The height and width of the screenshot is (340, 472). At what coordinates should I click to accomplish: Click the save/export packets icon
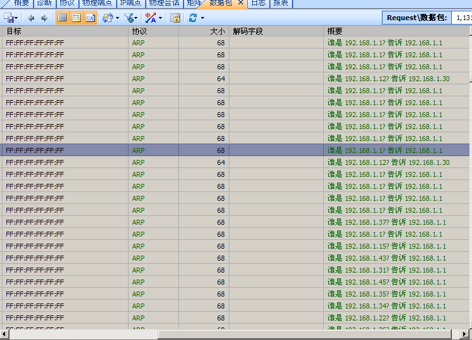9,18
